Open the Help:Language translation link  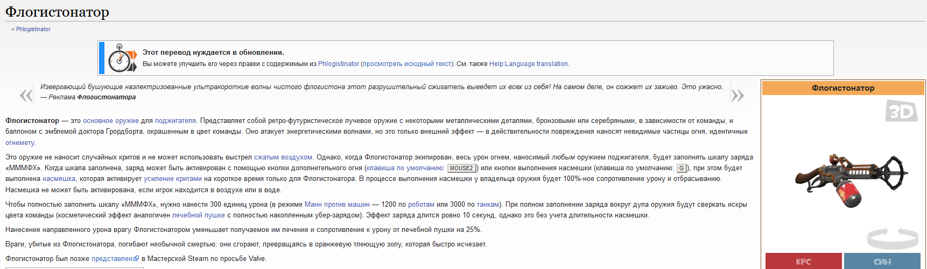(529, 64)
